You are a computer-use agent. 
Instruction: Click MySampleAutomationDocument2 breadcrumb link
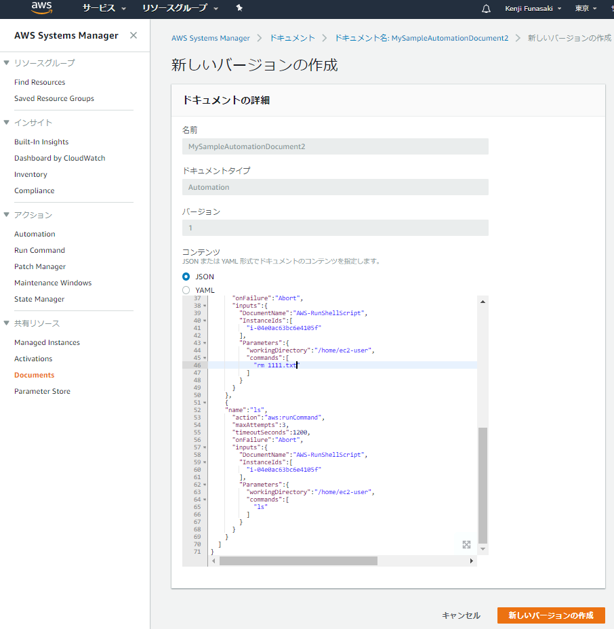tap(422, 38)
